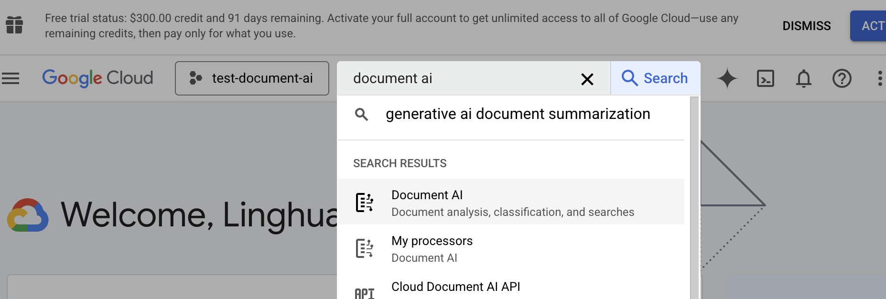Click the Google Cloud logo
The image size is (886, 299).
97,78
